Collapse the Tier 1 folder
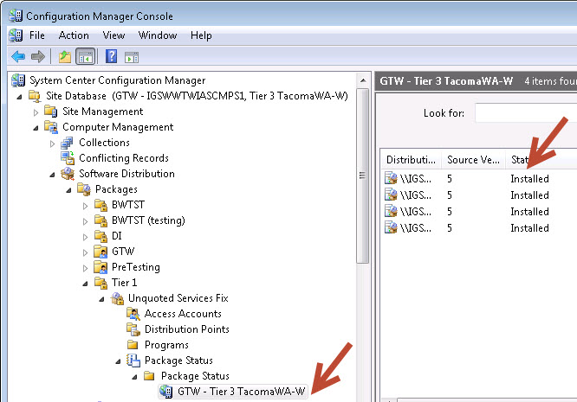The width and height of the screenshot is (577, 402). click(x=86, y=284)
